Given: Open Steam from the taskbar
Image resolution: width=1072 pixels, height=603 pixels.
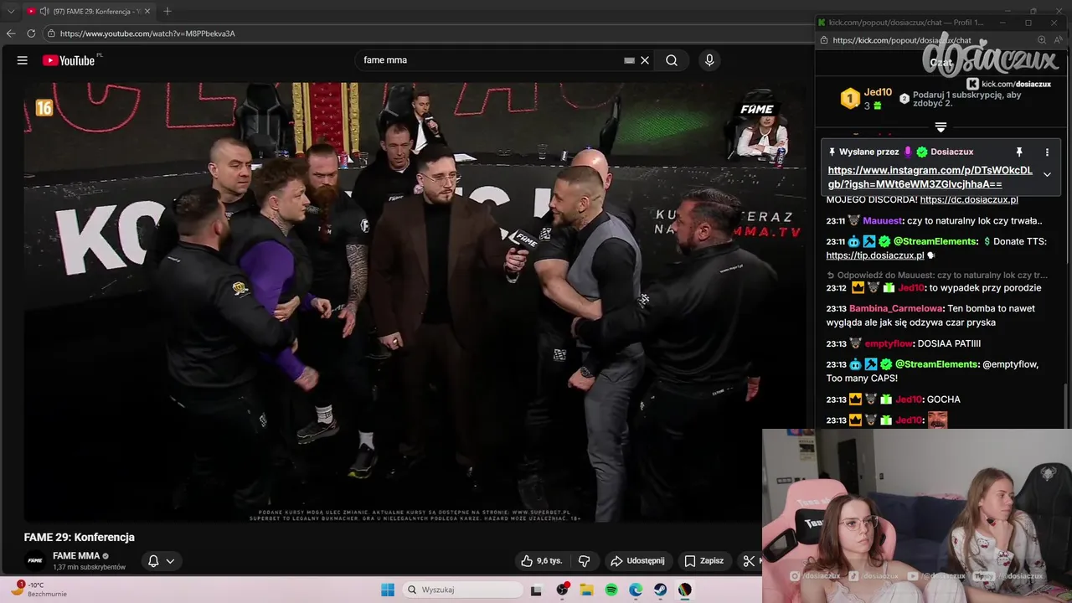Looking at the screenshot, I should click(x=661, y=590).
